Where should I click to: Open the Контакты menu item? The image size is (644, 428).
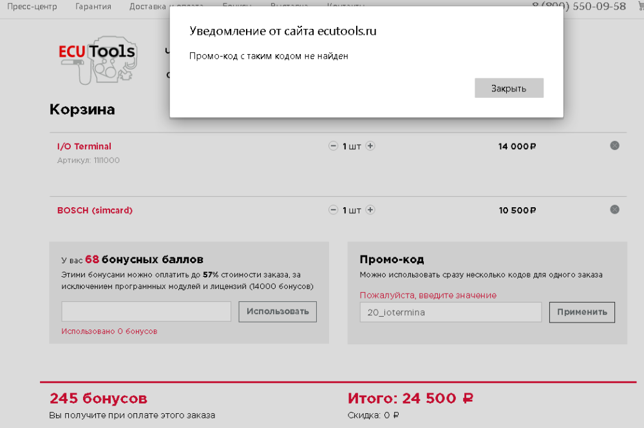click(345, 6)
